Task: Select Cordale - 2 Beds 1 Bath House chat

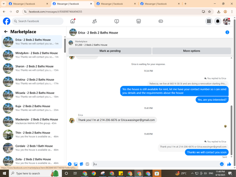Action: point(32,148)
